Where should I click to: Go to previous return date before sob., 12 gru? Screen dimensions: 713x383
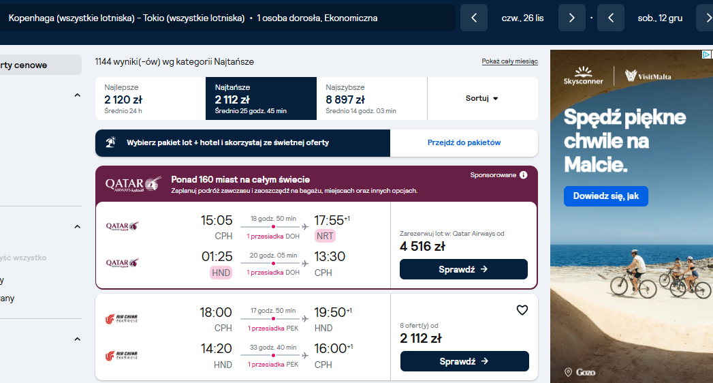pos(611,18)
